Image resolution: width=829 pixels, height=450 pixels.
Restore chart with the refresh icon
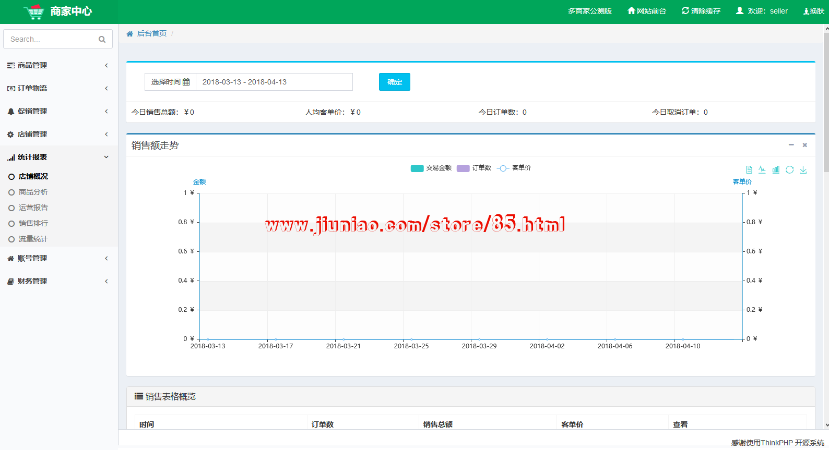pos(789,169)
